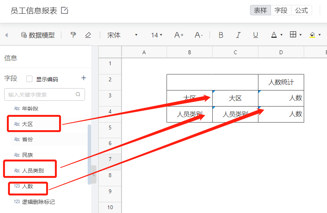Select the 省份 field
The height and width of the screenshot is (213, 327).
point(23,139)
